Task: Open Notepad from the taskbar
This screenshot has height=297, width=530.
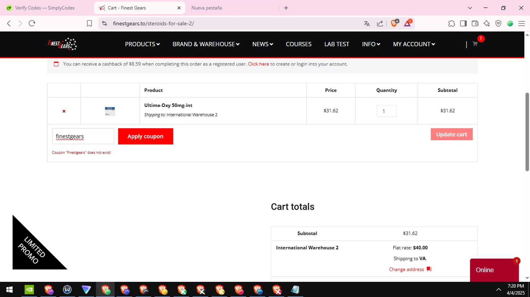Action: [295, 290]
